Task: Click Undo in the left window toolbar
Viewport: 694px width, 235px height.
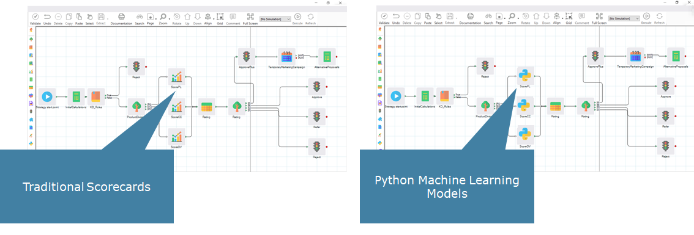Action: 47,18
